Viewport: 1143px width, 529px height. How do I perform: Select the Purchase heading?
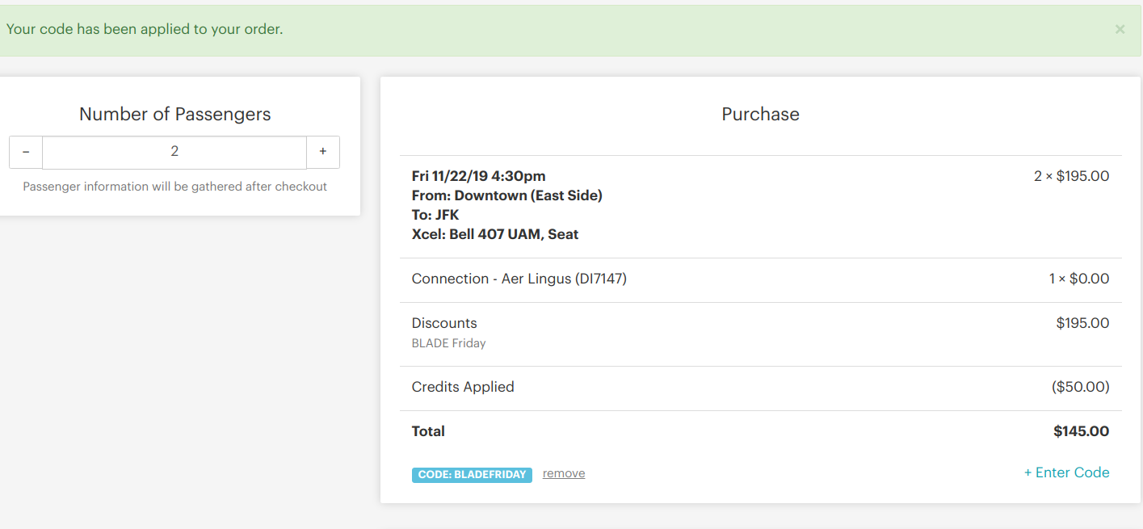[760, 115]
